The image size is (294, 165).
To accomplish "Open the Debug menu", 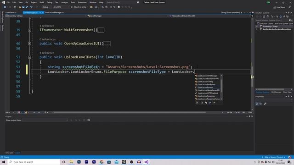I will [50, 2].
